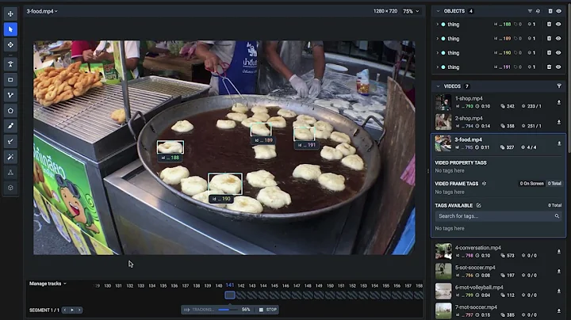Open 1-shop.mp4 video thumbnail

tap(443, 102)
